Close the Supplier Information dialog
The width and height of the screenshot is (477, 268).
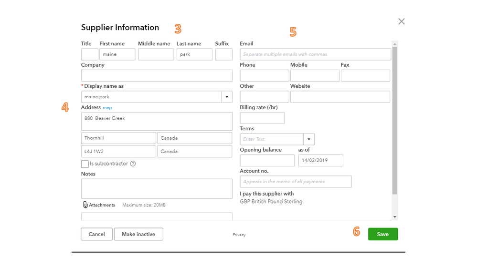(401, 21)
